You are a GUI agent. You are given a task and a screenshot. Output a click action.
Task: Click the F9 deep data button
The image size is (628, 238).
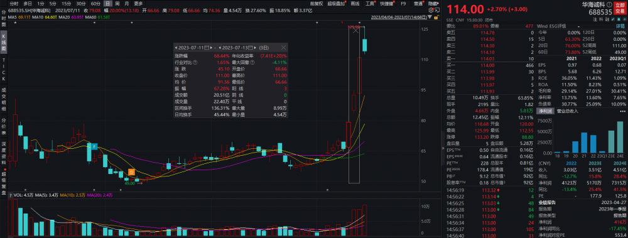[x=403, y=3]
